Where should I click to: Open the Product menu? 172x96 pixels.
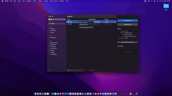coord(40,1)
